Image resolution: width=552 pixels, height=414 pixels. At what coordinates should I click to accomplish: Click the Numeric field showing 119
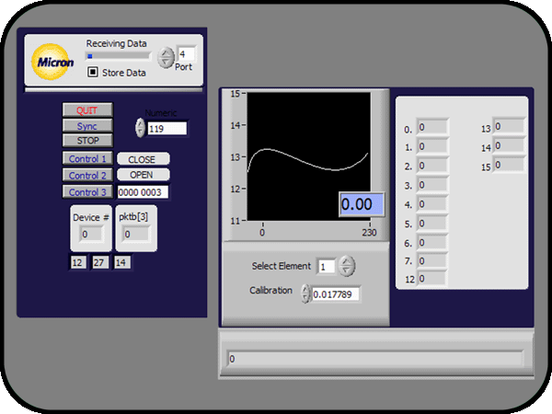tap(167, 129)
